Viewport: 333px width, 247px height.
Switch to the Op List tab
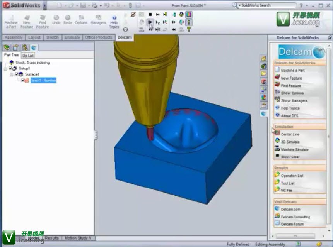tap(28, 56)
